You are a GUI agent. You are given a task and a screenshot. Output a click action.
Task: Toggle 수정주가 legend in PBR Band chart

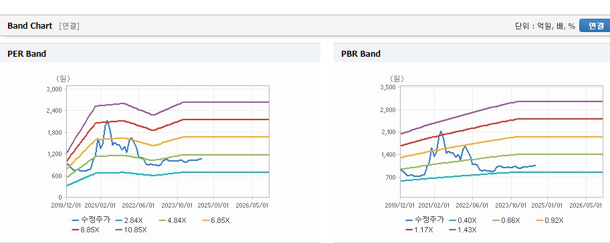pyautogui.click(x=425, y=220)
